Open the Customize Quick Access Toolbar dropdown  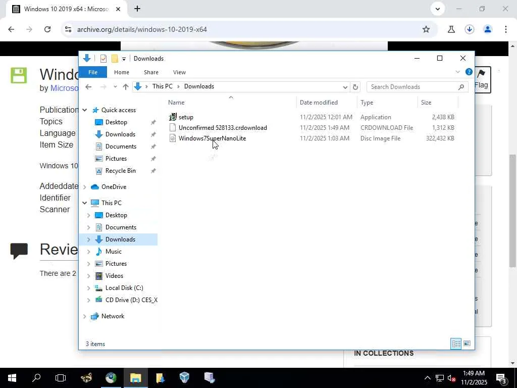[x=124, y=59]
